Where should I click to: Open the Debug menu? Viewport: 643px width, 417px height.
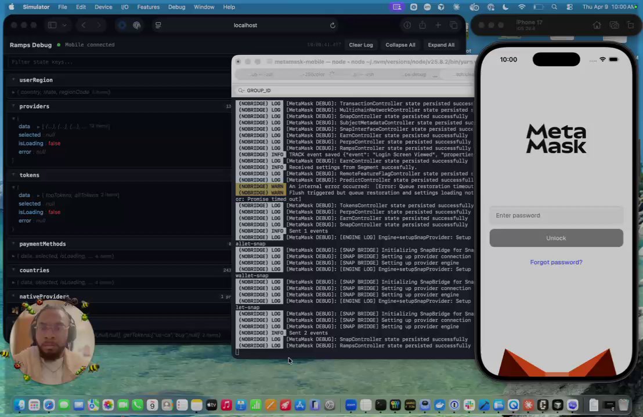point(177,7)
